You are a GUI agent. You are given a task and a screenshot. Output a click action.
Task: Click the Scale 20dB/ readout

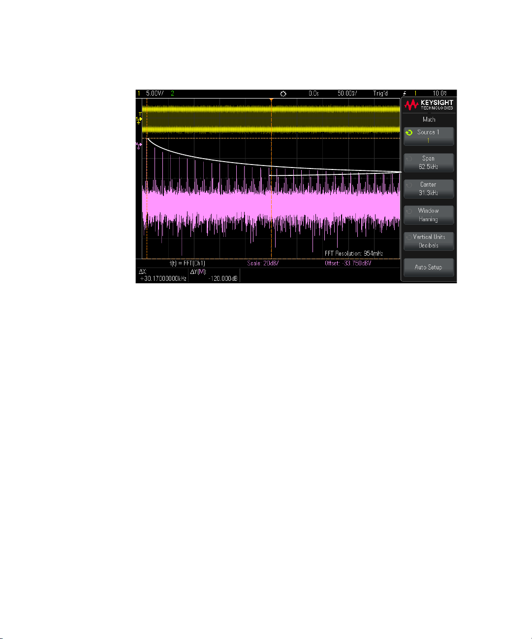click(263, 263)
